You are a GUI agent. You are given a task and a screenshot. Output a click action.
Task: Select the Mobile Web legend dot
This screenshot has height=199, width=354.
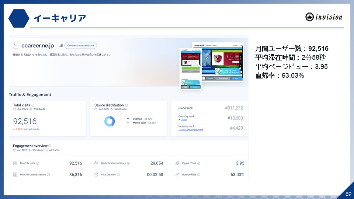128,122
